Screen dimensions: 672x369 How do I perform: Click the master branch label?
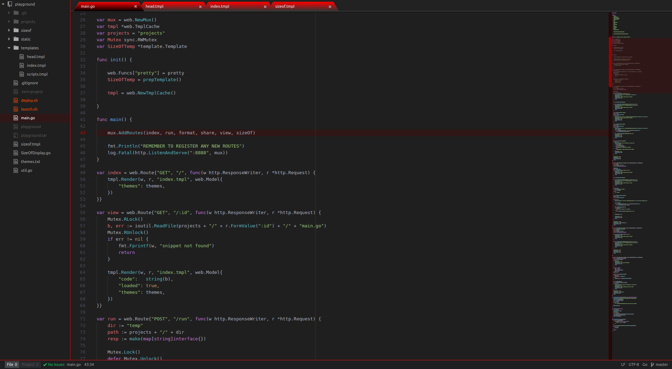662,364
